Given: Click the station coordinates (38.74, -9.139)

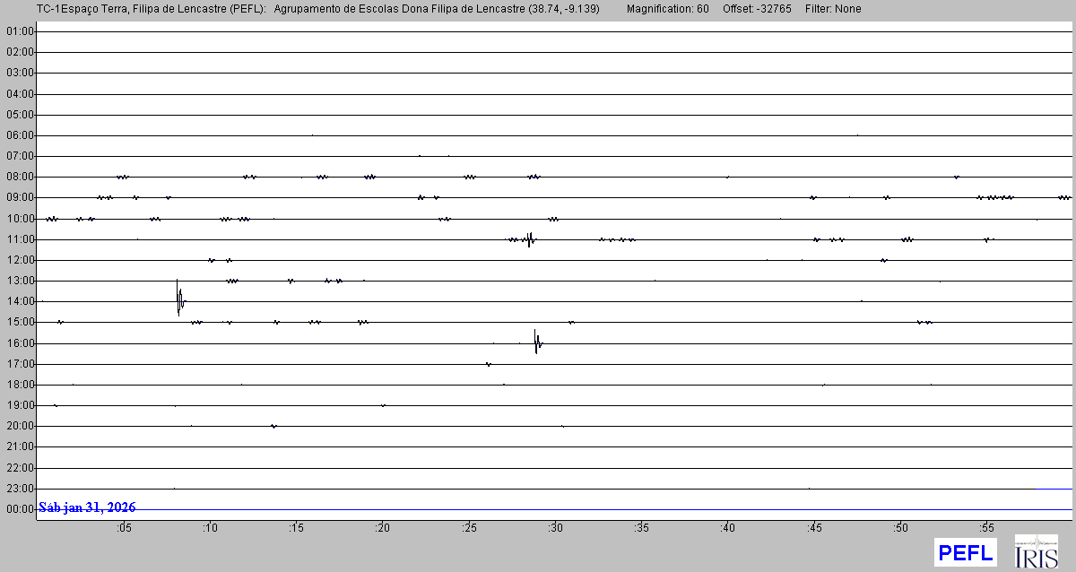Looking at the screenshot, I should (562, 9).
